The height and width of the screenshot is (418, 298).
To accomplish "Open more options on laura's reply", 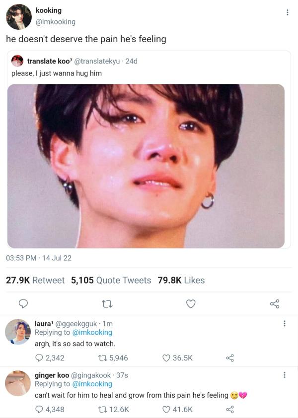I will tap(284, 323).
